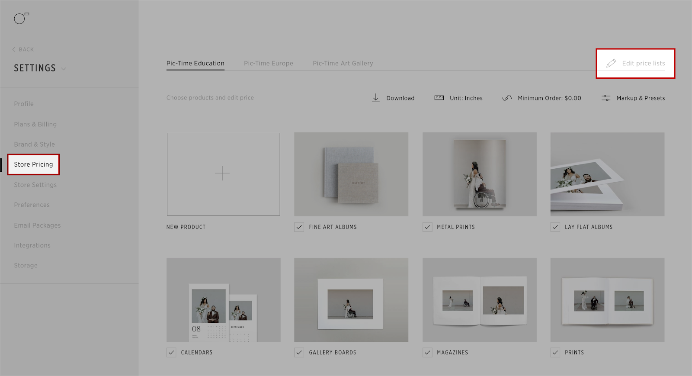This screenshot has height=376, width=692.
Task: Open the Gallery Boards thumbnail
Action: (351, 300)
